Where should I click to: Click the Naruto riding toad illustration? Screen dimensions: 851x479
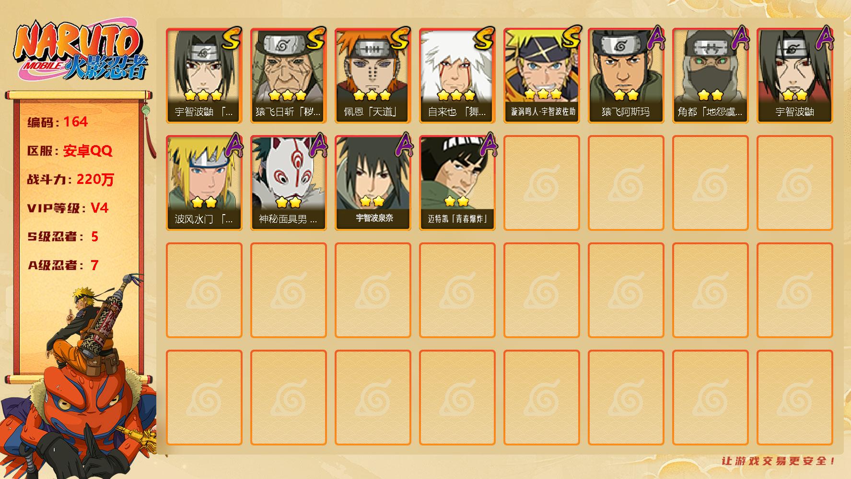(x=79, y=378)
